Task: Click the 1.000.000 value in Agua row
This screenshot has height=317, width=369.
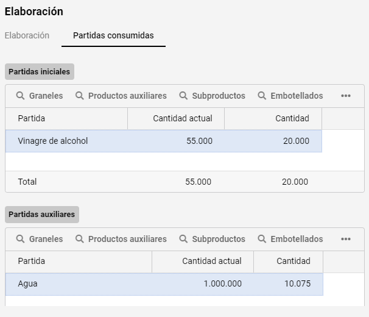Action: point(223,283)
